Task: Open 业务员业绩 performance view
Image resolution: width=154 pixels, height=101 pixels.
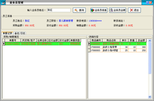Action: click(118, 10)
